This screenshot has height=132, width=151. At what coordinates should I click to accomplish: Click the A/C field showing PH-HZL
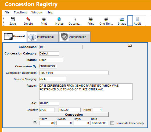coord(49,103)
